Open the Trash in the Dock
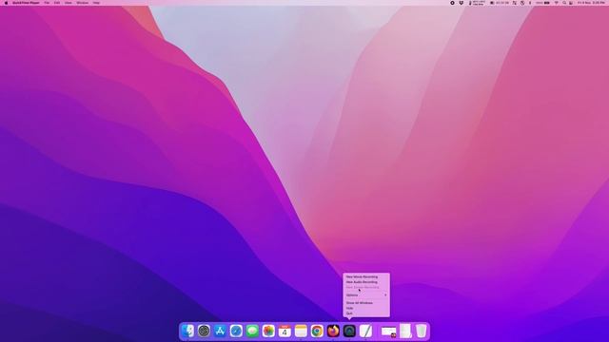 421,331
